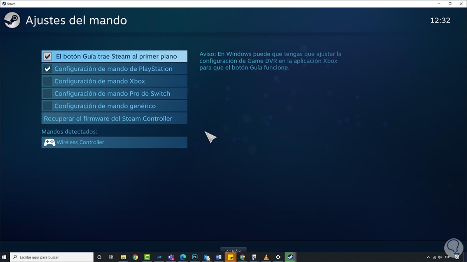The width and height of the screenshot is (467, 262).
Task: Click the gamepad icon next to Wireless Controller
Action: pyautogui.click(x=49, y=142)
